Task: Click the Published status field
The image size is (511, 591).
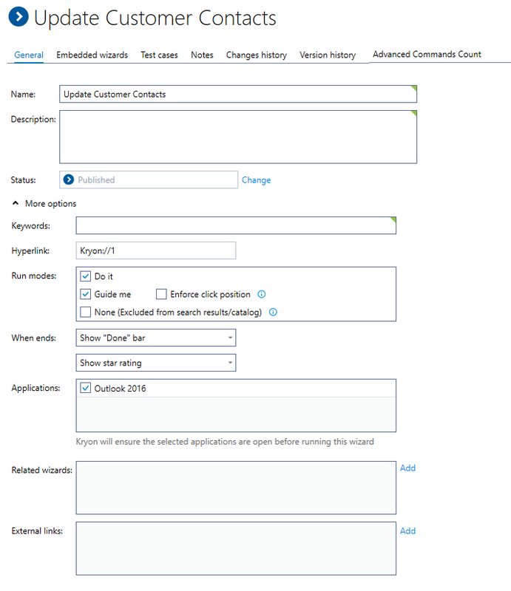Action: [149, 180]
